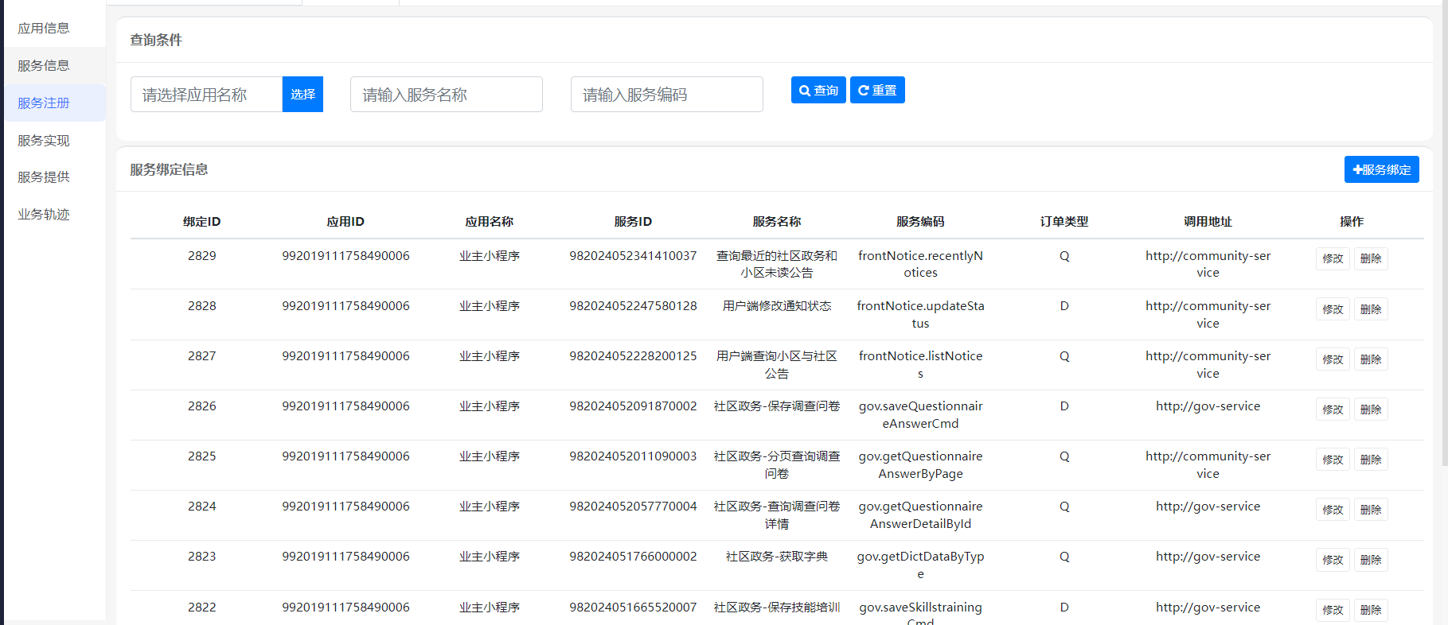Click the 请选择应用名称 input field

pyautogui.click(x=206, y=95)
